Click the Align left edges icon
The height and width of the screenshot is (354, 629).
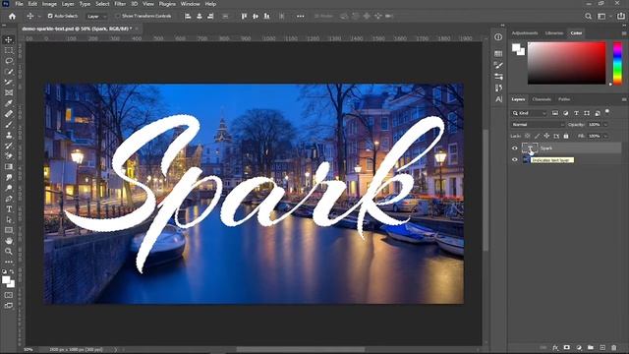[x=188, y=16]
